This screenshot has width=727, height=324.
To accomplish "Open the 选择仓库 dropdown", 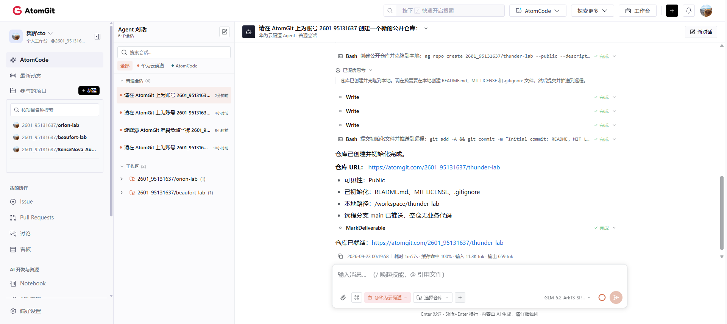I will point(432,297).
